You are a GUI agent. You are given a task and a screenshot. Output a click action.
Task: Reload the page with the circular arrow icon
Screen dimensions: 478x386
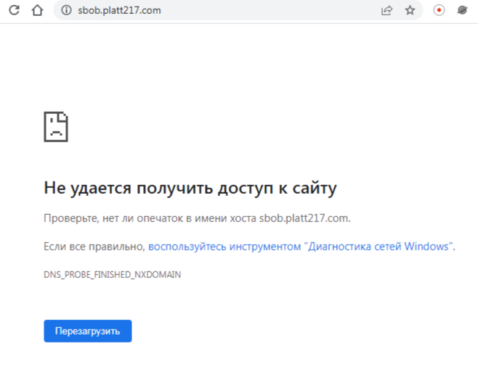pyautogui.click(x=14, y=10)
